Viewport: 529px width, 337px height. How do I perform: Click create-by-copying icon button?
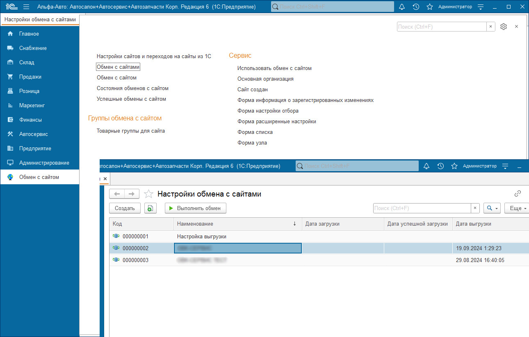(150, 208)
